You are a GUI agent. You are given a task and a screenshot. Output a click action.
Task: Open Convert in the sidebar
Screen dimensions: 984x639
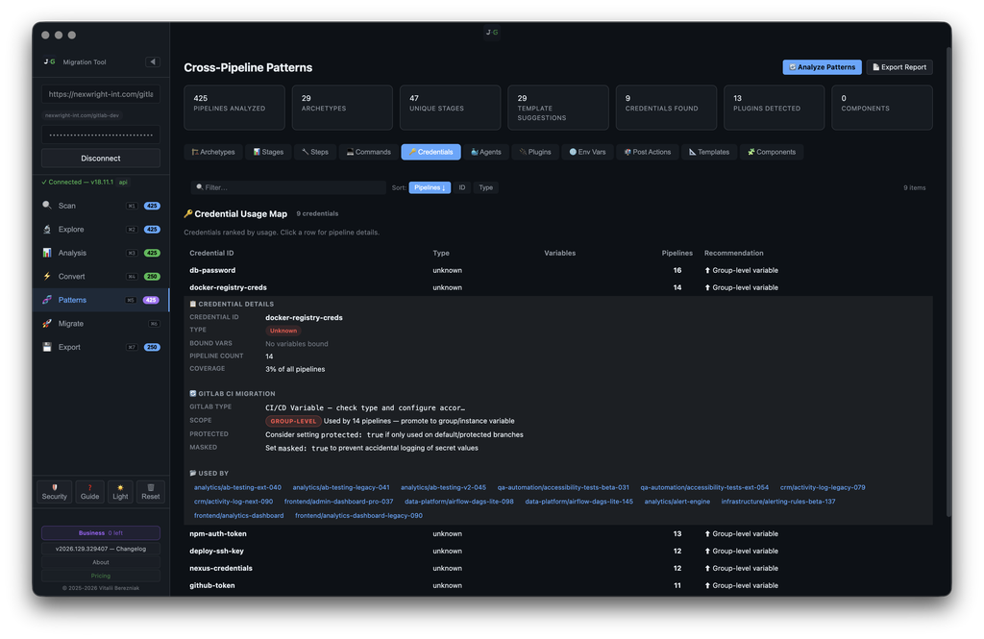point(100,276)
